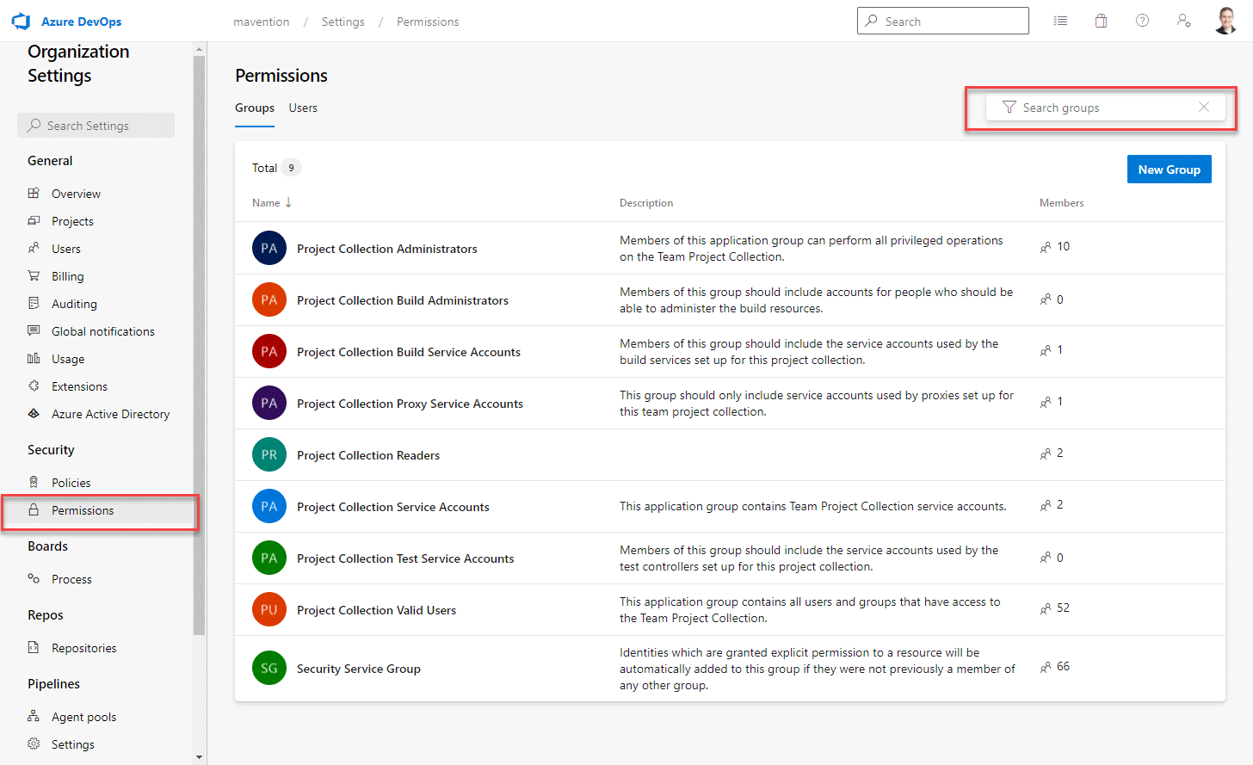Click the Project Collection Readers PR avatar
1253x765 pixels.
(269, 454)
